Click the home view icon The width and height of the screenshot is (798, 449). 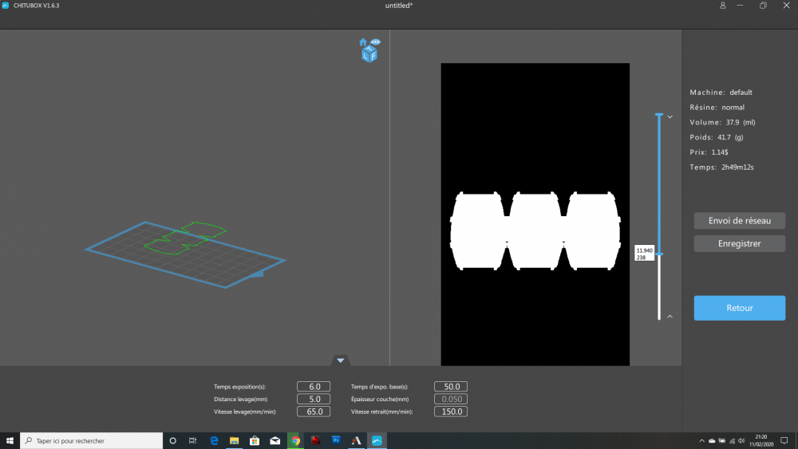pos(363,42)
